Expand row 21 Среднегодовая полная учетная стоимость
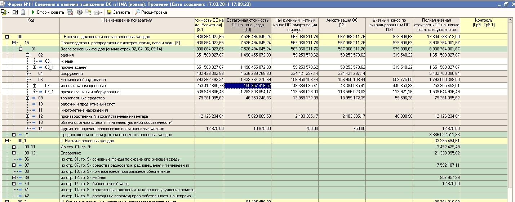The image size is (515, 202). pyautogui.click(x=14, y=135)
